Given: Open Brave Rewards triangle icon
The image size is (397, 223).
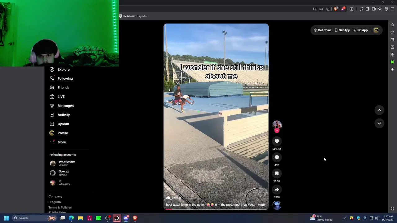Looking at the screenshot, I should (343, 9).
